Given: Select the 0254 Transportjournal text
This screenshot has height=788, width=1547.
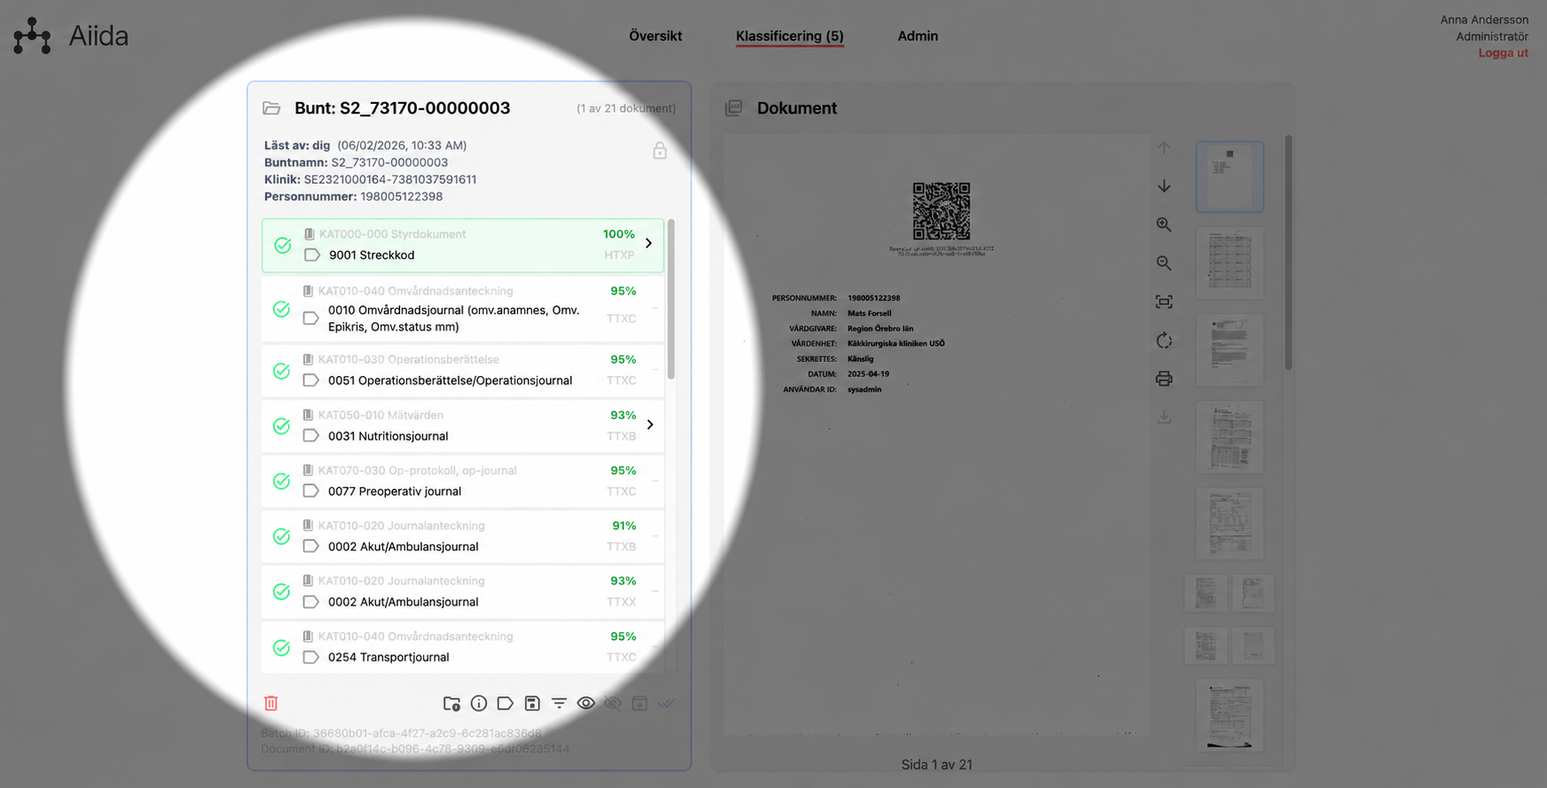Looking at the screenshot, I should [x=389, y=657].
